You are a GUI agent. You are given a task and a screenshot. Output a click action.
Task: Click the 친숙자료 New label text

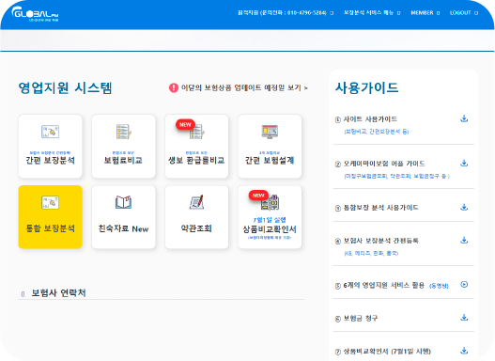tap(123, 228)
